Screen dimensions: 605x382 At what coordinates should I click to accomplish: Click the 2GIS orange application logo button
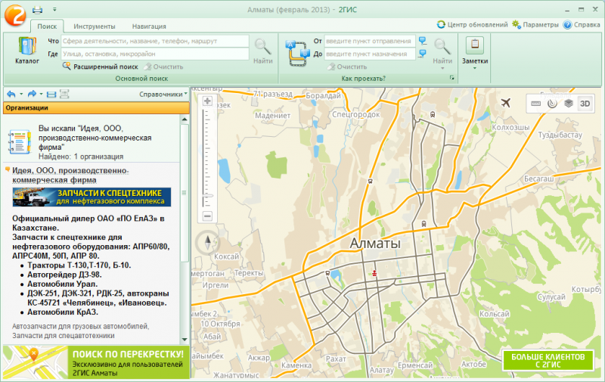pos(14,14)
